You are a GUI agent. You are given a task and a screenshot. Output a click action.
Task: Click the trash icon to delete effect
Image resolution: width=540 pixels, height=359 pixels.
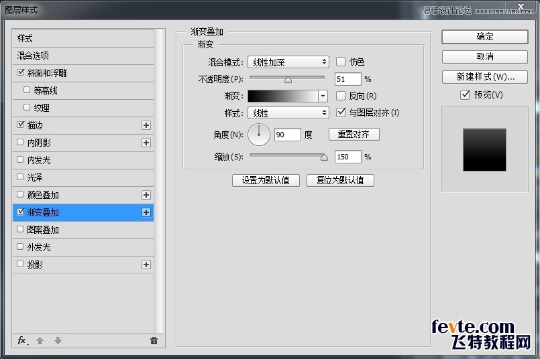154,340
